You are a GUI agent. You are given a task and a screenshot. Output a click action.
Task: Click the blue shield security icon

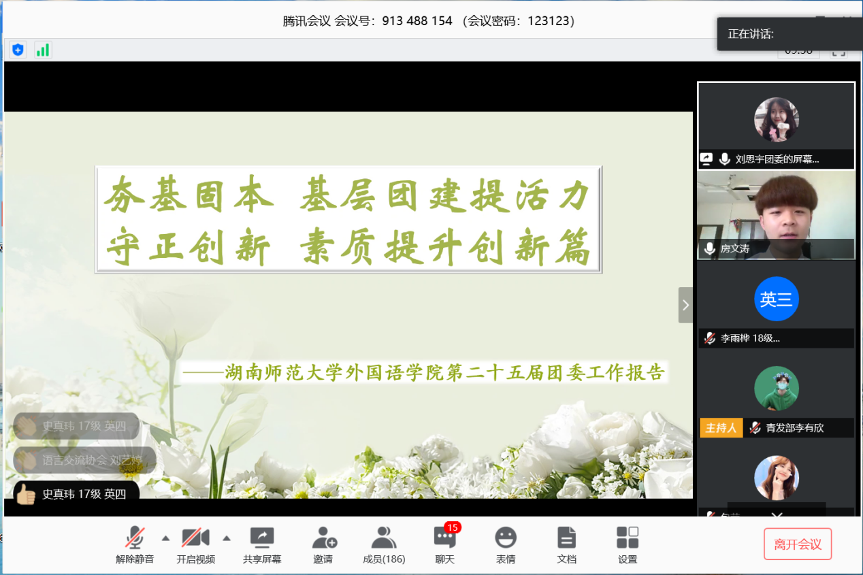click(x=18, y=50)
